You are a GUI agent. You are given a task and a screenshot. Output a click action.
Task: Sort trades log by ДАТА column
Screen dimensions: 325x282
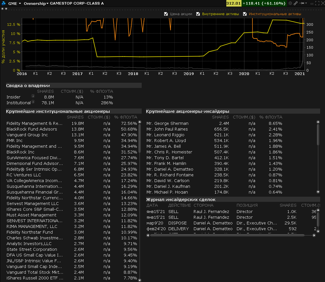click(152, 205)
